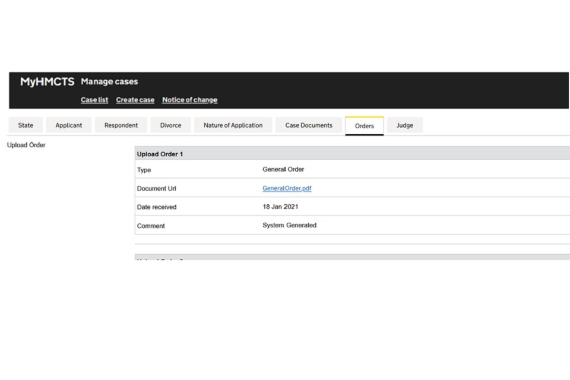Image resolution: width=570 pixels, height=380 pixels.
Task: Go to Create case
Action: (135, 100)
